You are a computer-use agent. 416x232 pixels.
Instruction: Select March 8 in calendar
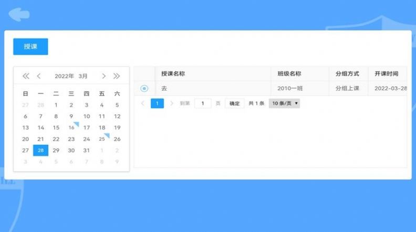(56, 116)
